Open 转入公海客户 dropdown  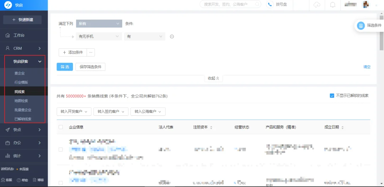[x=148, y=111]
